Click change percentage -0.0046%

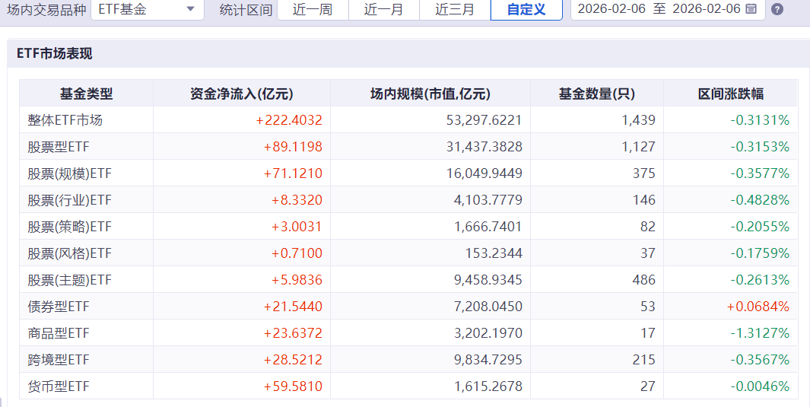(x=760, y=386)
